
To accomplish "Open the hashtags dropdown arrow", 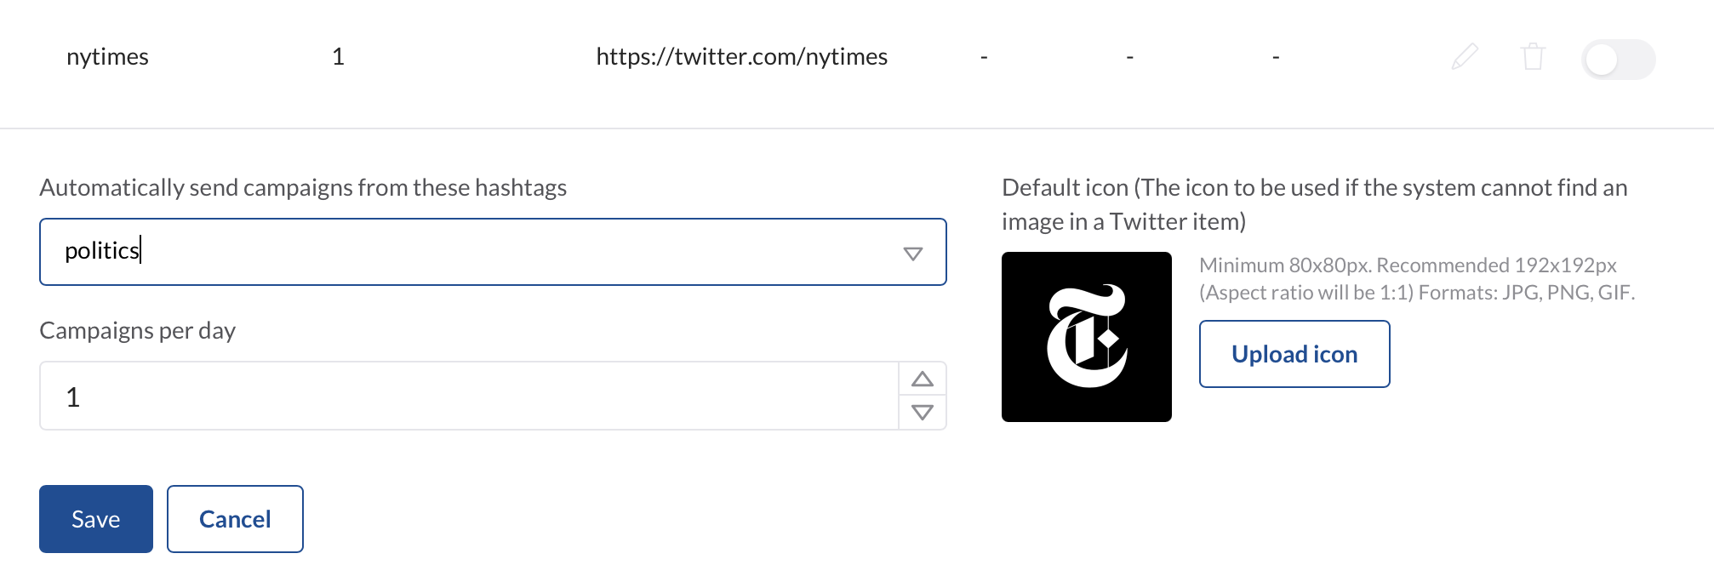I will [913, 254].
